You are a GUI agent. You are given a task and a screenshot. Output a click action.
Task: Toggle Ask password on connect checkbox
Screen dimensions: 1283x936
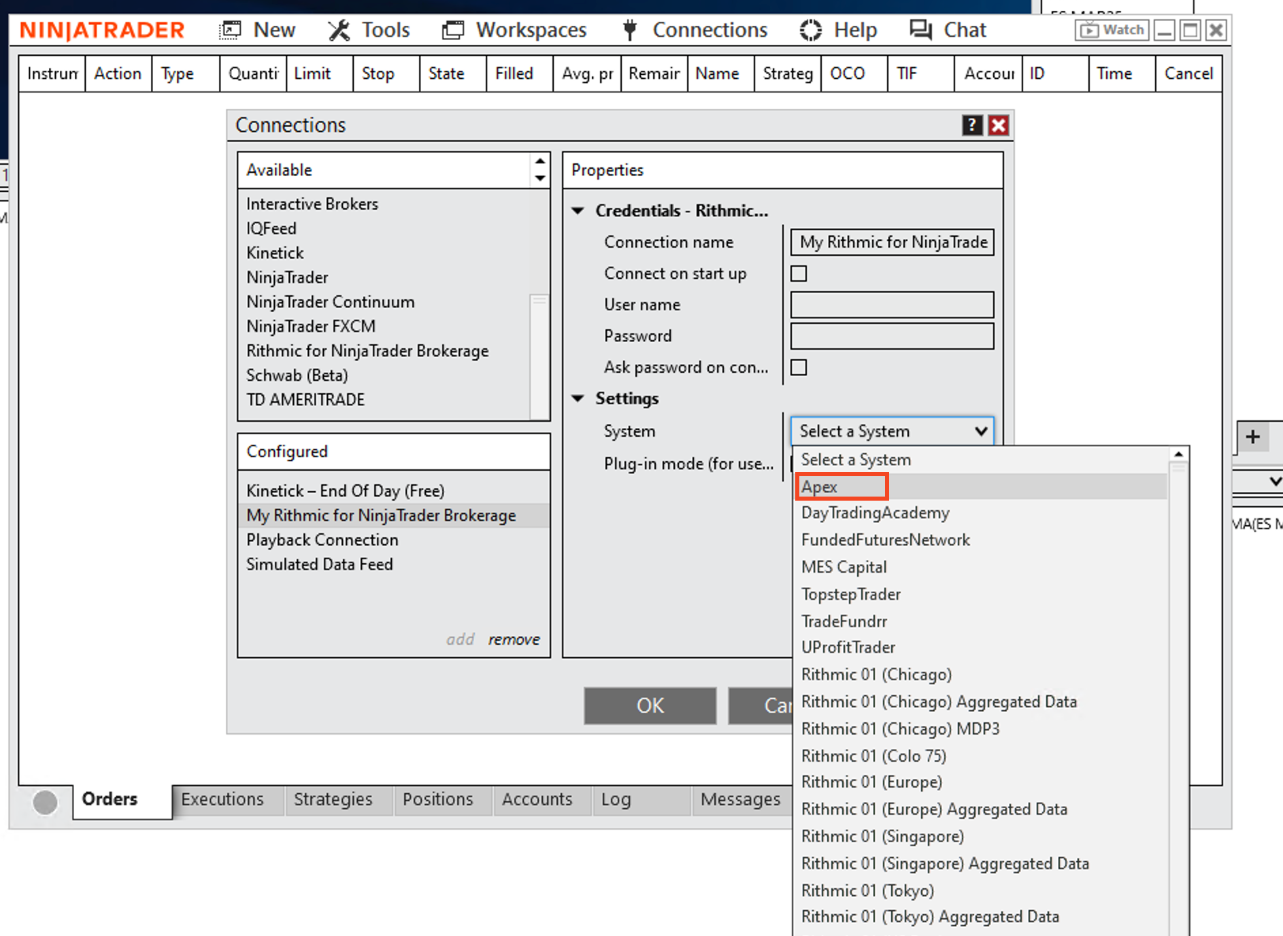[799, 367]
